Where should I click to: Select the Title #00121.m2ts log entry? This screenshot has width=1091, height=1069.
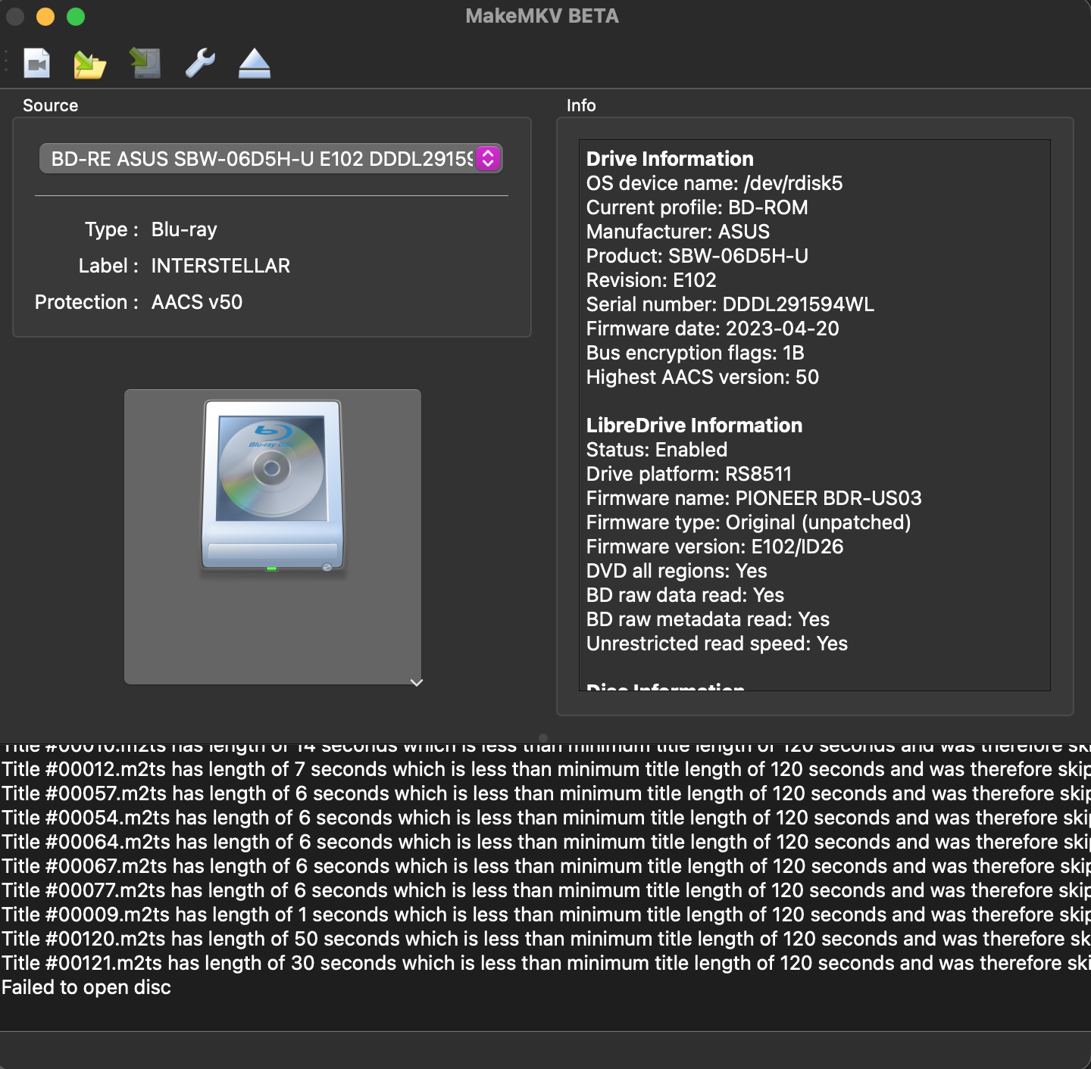[x=303, y=963]
